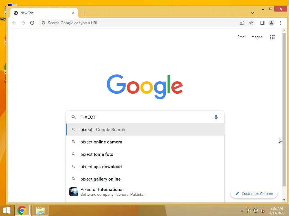Viewport: 289px width, 216px height.
Task: Select the Pixector International suggestion
Action: (x=145, y=192)
